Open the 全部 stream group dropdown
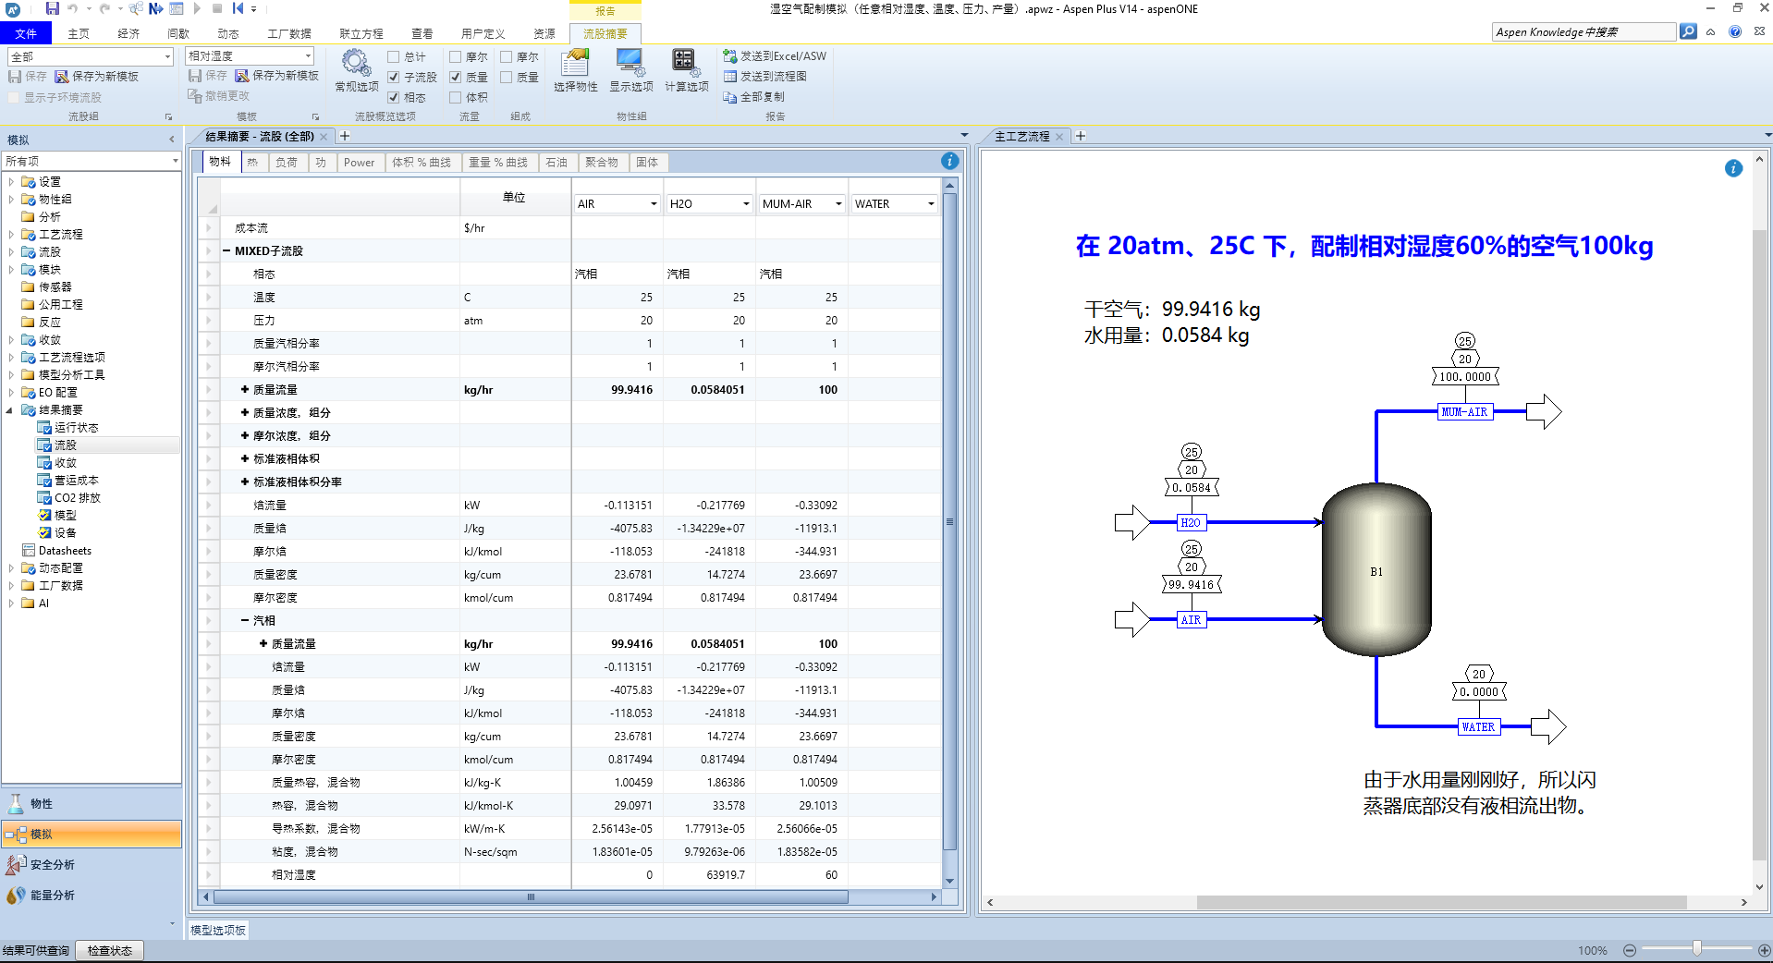This screenshot has height=963, width=1773. pos(167,56)
